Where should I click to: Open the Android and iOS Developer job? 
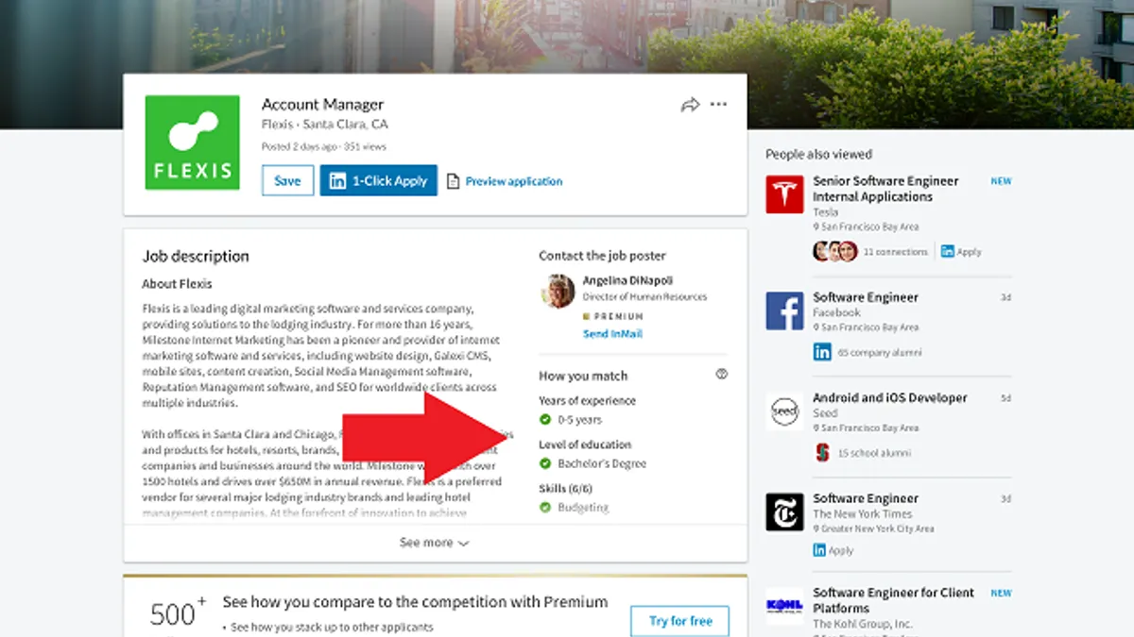889,398
